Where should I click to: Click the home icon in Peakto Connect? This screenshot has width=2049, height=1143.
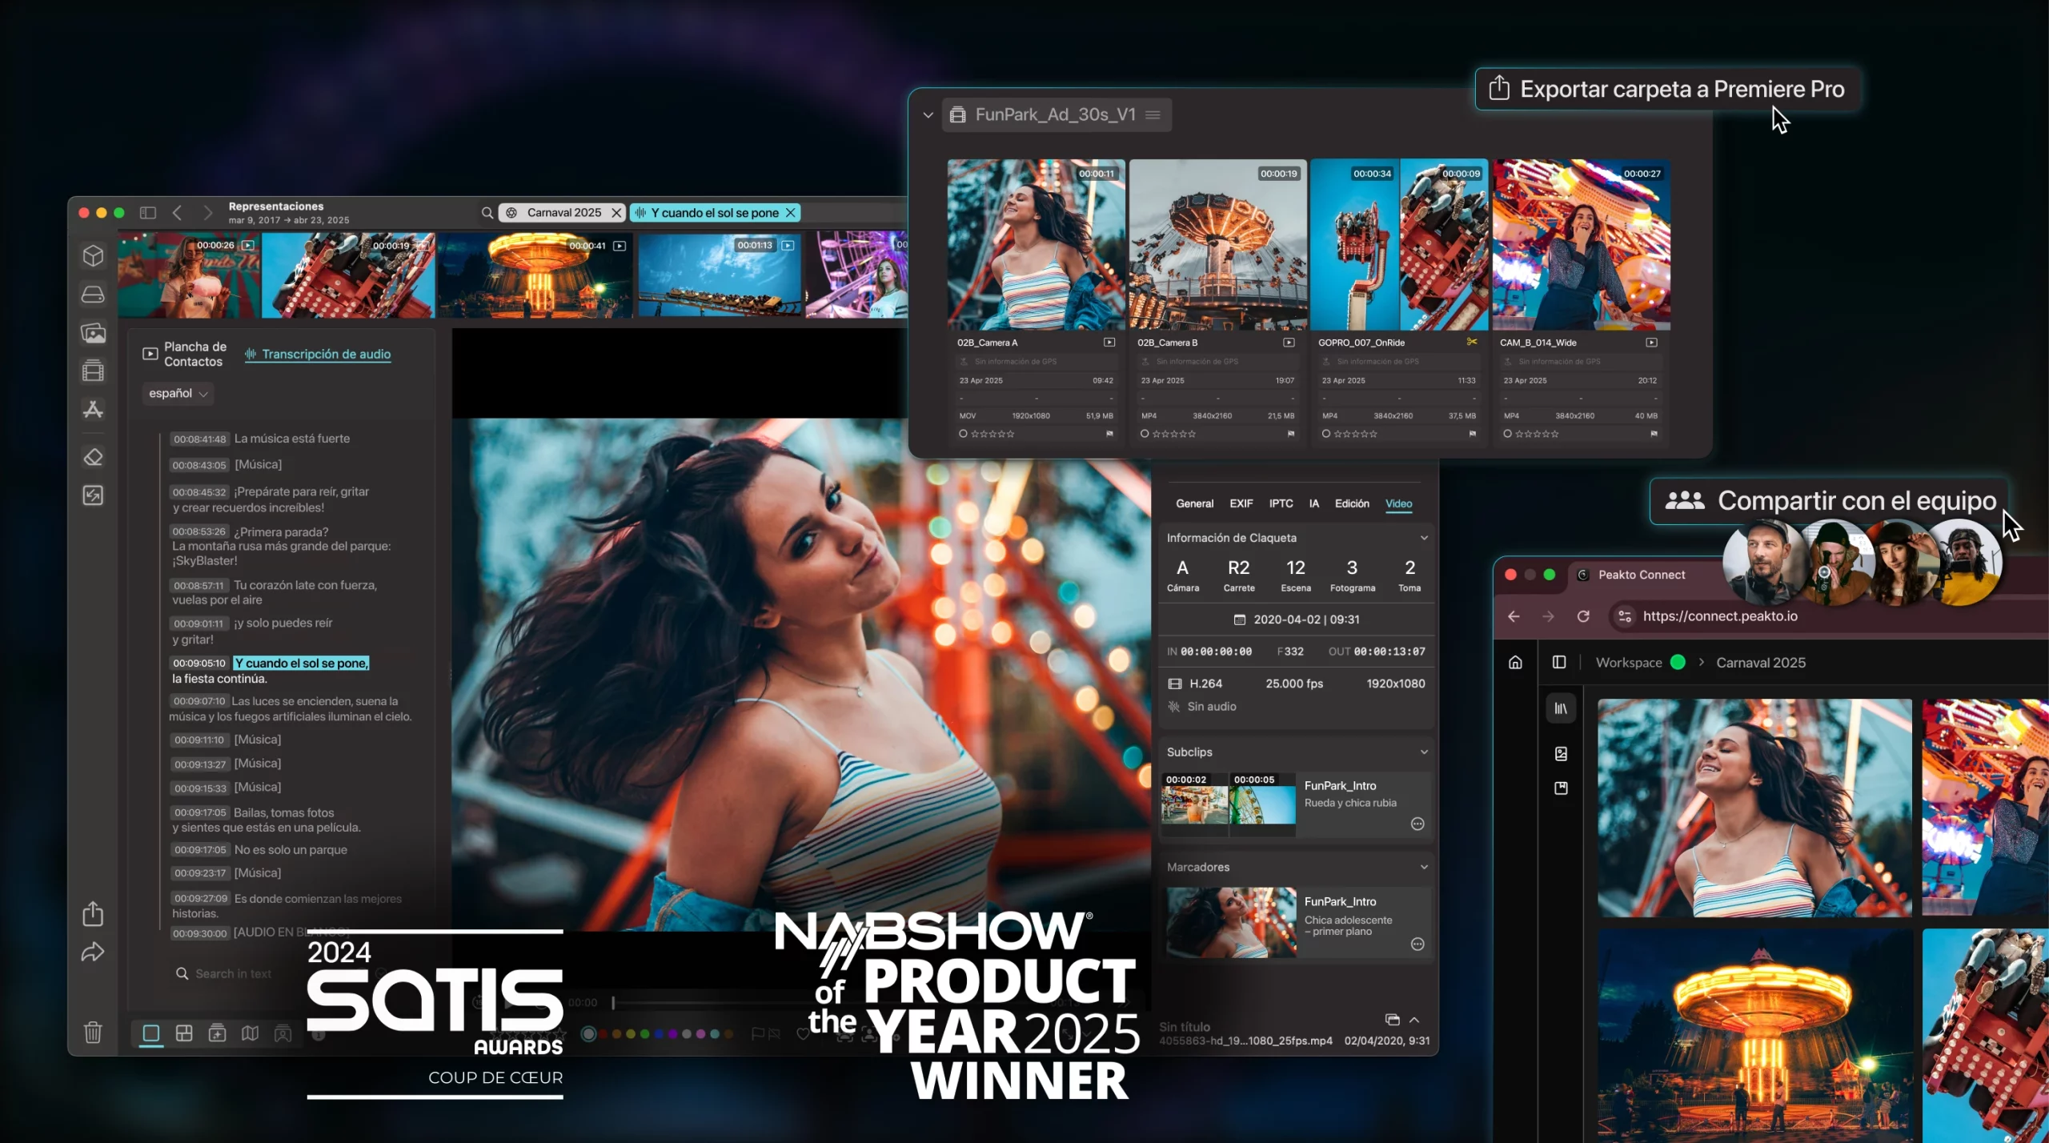point(1515,662)
